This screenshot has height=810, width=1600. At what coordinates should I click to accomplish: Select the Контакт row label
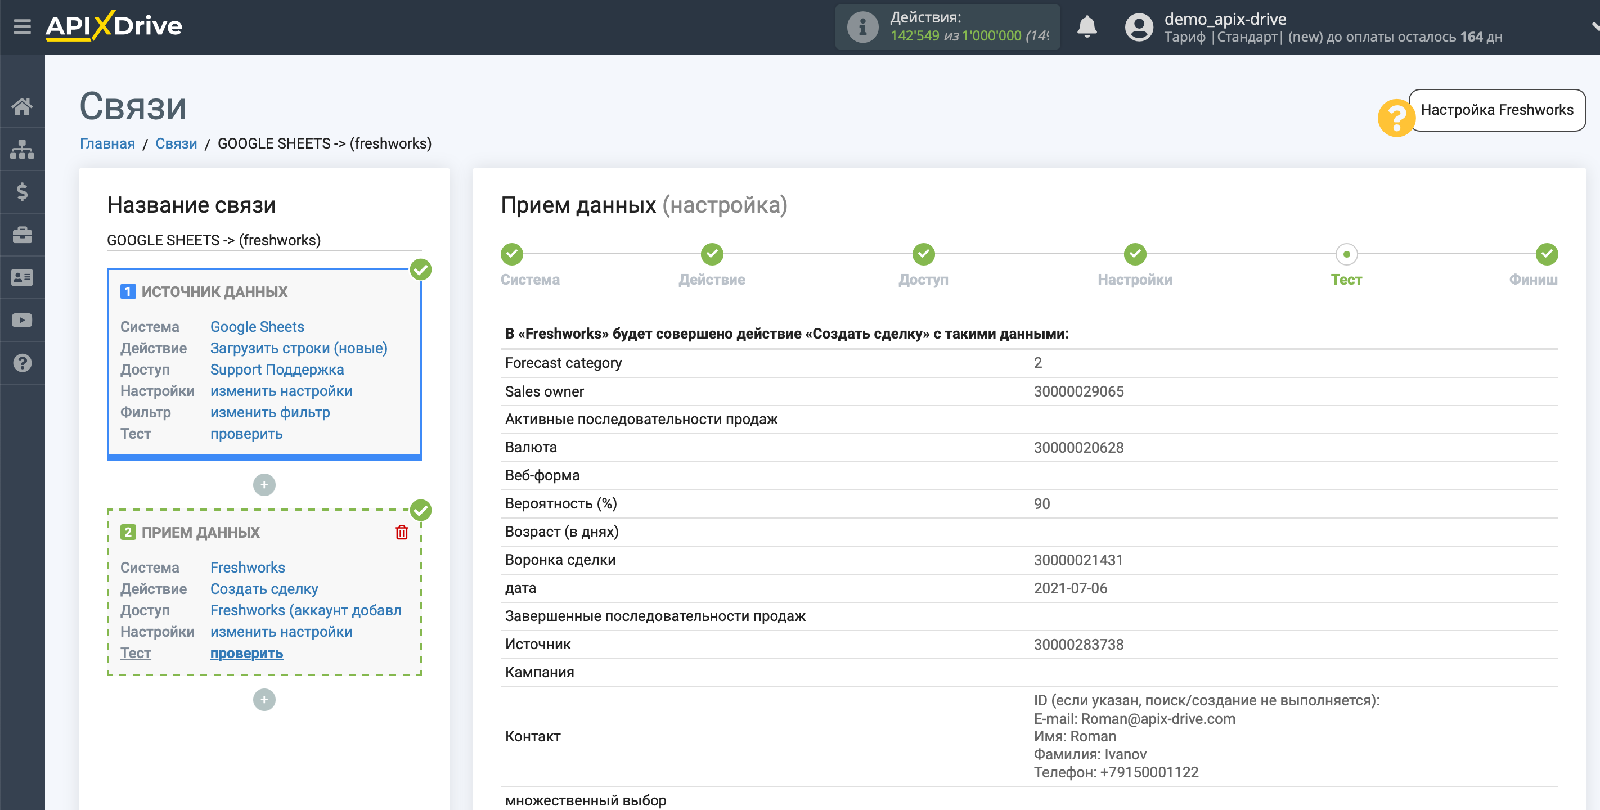click(532, 736)
